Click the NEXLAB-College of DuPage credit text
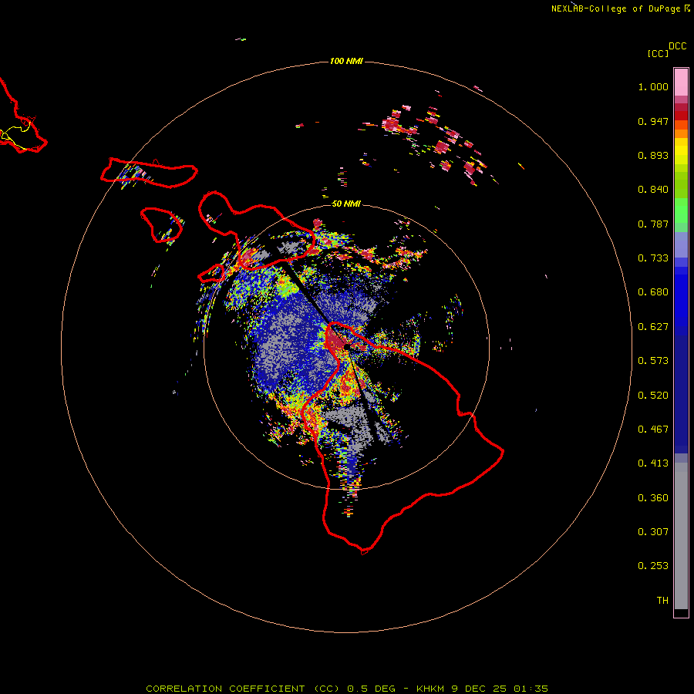 click(x=615, y=8)
